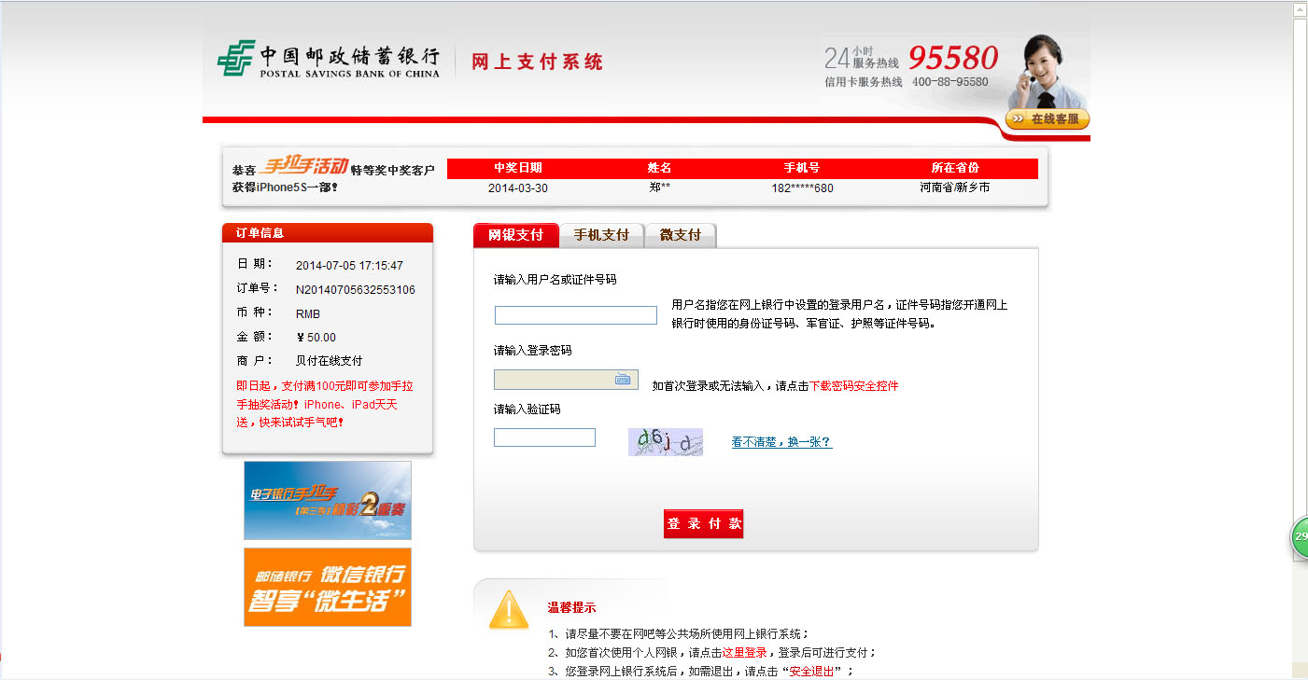Open the 电子银行手拉手 contest banner
The height and width of the screenshot is (680, 1308).
pyautogui.click(x=327, y=500)
